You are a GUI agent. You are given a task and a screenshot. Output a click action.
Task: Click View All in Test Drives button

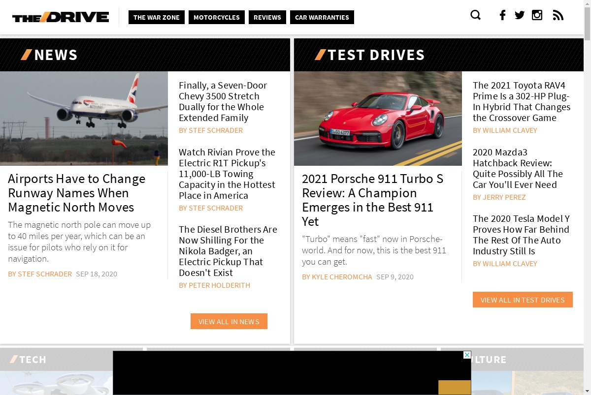(x=523, y=300)
